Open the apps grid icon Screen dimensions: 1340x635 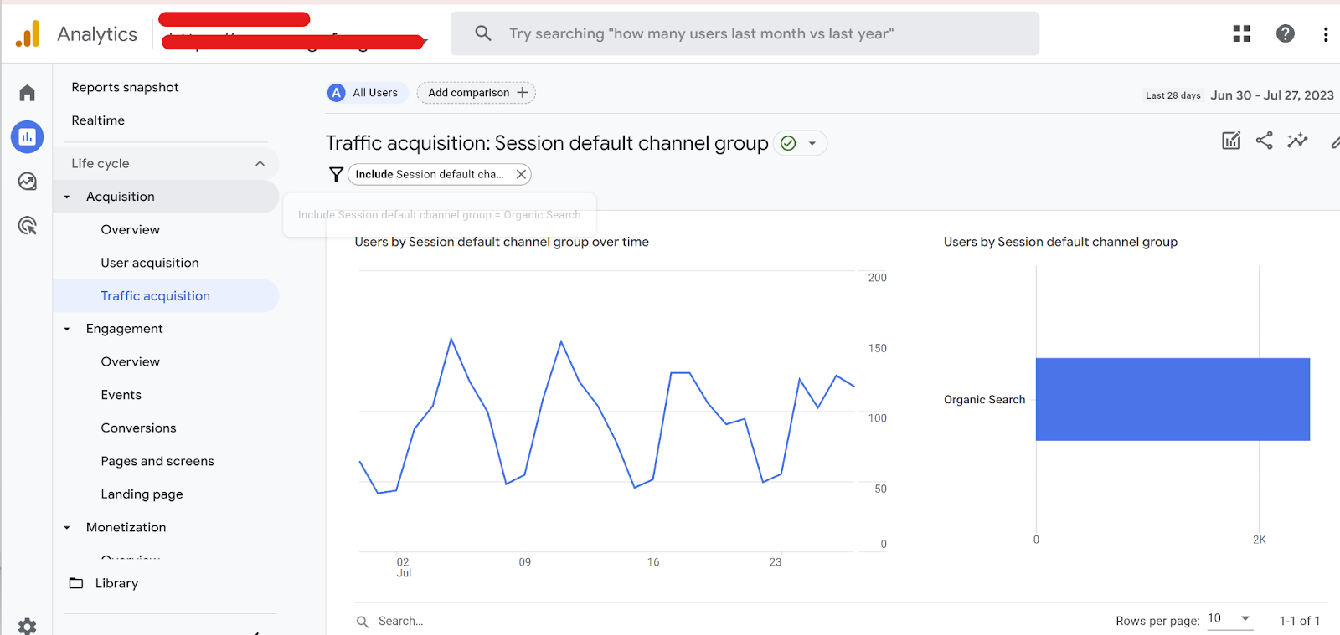(x=1241, y=33)
